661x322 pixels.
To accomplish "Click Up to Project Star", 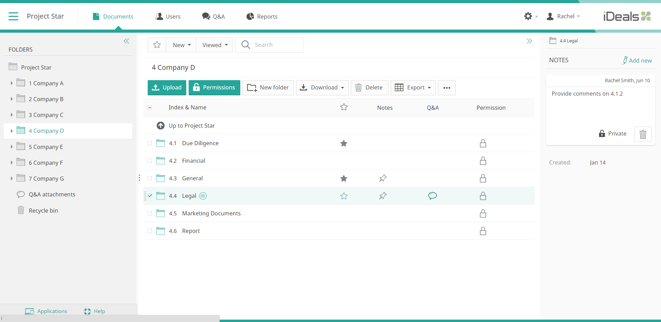I will click(191, 126).
